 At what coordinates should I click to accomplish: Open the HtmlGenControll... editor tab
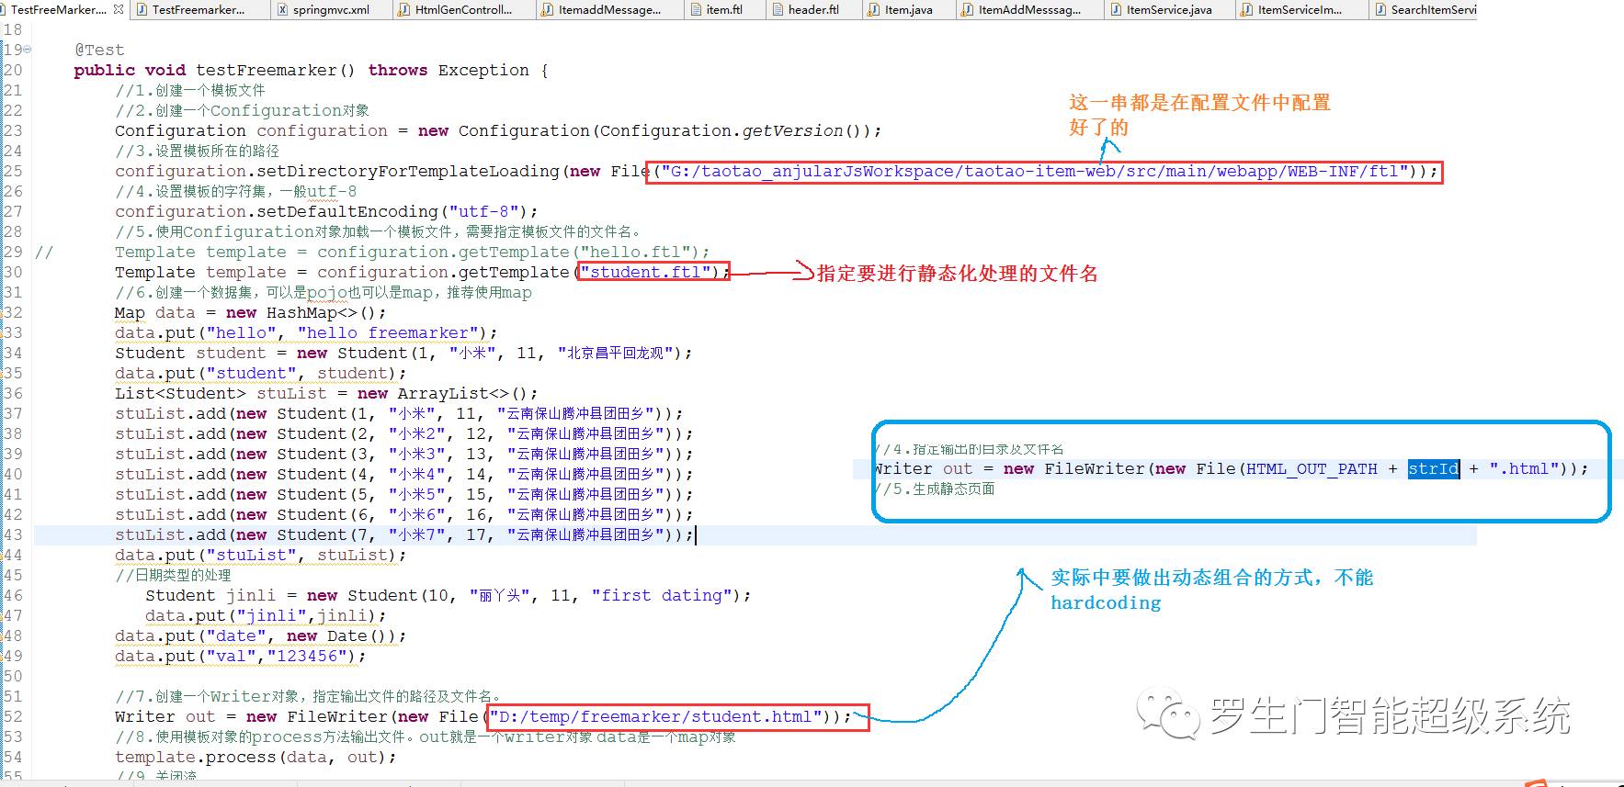pos(463,10)
